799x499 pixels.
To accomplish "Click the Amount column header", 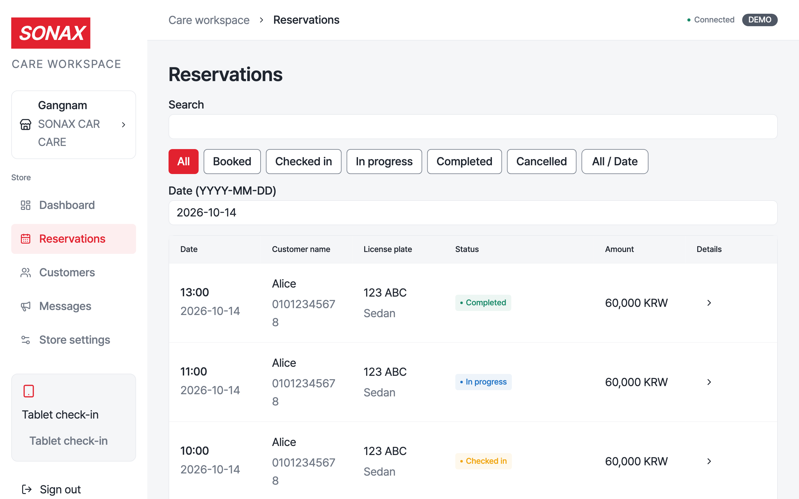I will [x=620, y=249].
